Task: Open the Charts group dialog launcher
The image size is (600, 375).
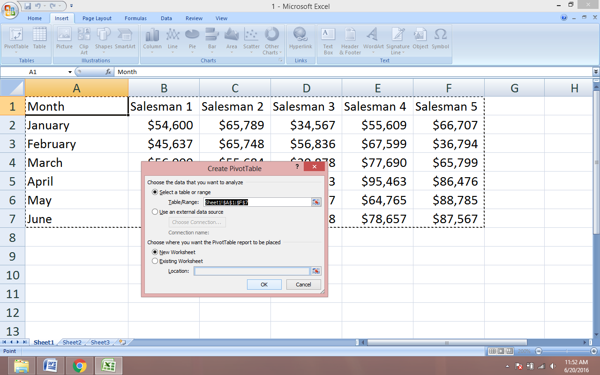Action: click(x=281, y=60)
